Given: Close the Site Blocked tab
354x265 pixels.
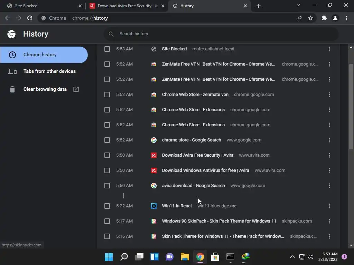Looking at the screenshot, I should 80,6.
